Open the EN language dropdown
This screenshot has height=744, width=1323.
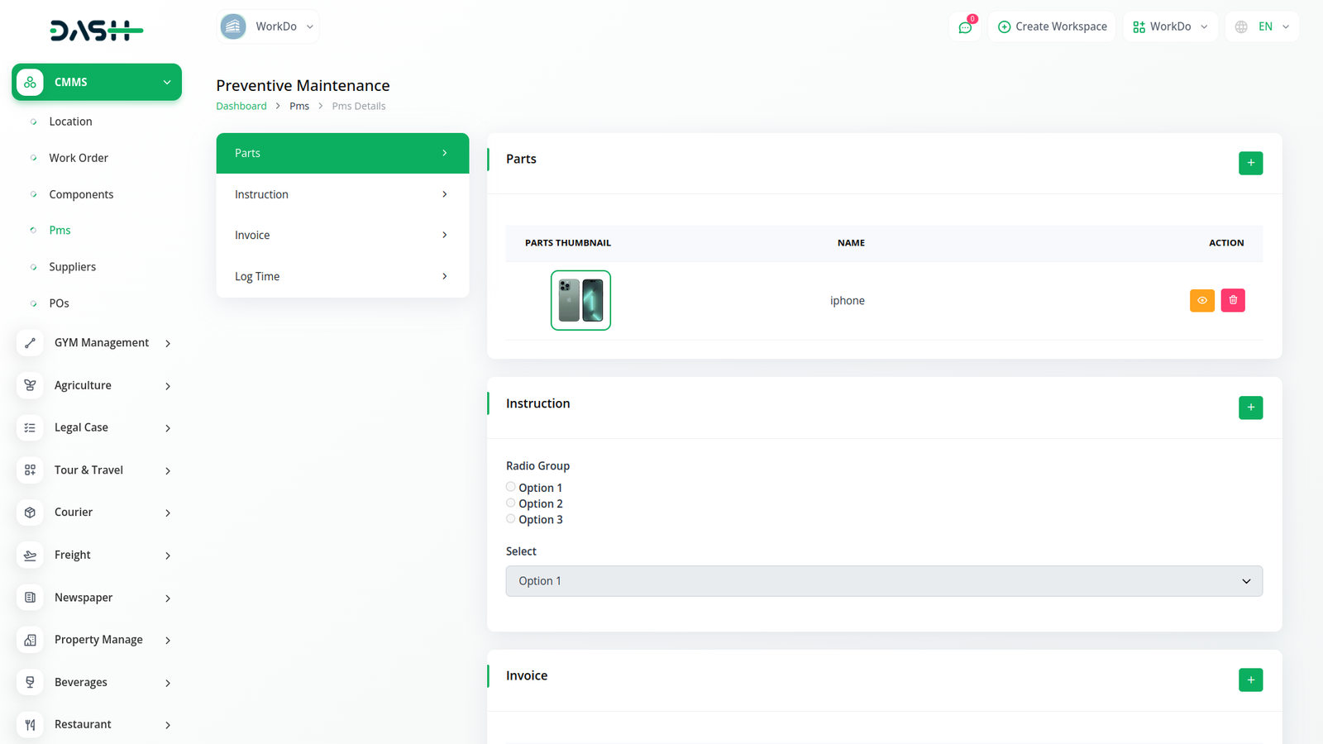(x=1263, y=26)
